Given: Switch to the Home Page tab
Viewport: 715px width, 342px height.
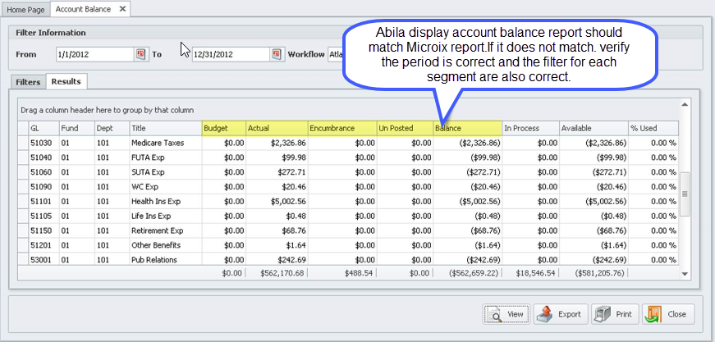Looking at the screenshot, I should pyautogui.click(x=25, y=9).
